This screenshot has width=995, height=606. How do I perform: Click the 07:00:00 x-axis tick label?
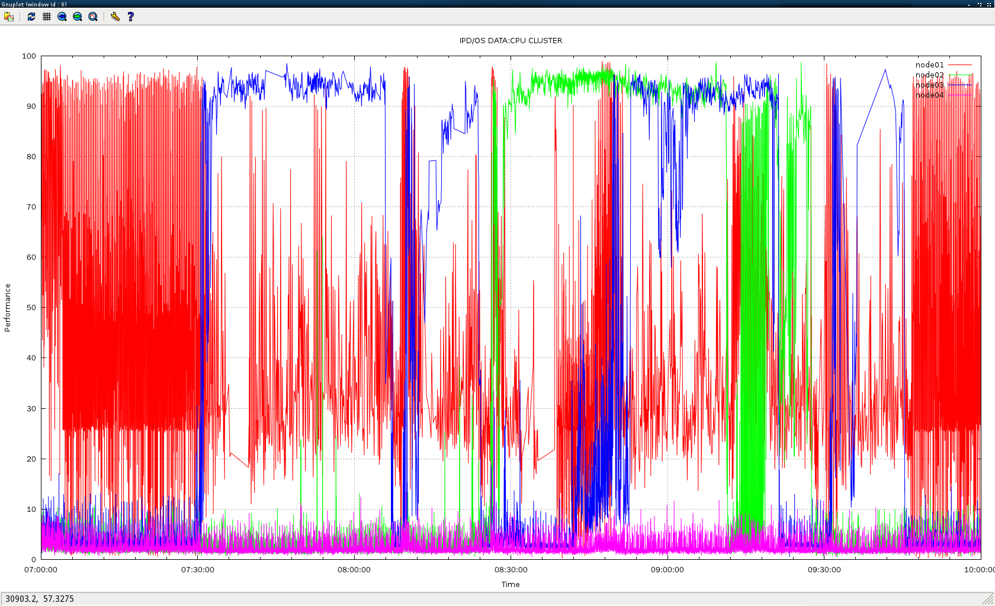pos(41,570)
